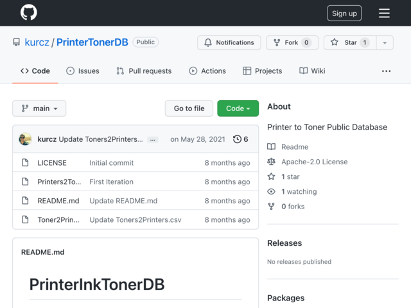Open the Apache-2.0 License link
The width and height of the screenshot is (411, 308).
(314, 162)
